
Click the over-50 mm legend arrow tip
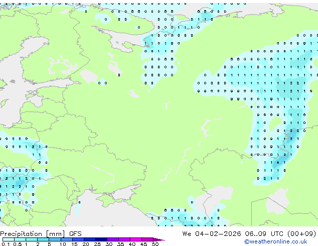(x=159, y=239)
